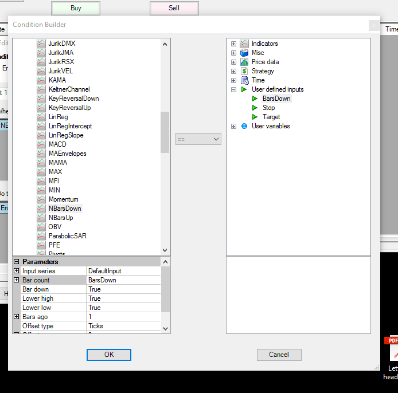The height and width of the screenshot is (393, 398).
Task: Collapse the User defined inputs node
Action: (x=233, y=89)
